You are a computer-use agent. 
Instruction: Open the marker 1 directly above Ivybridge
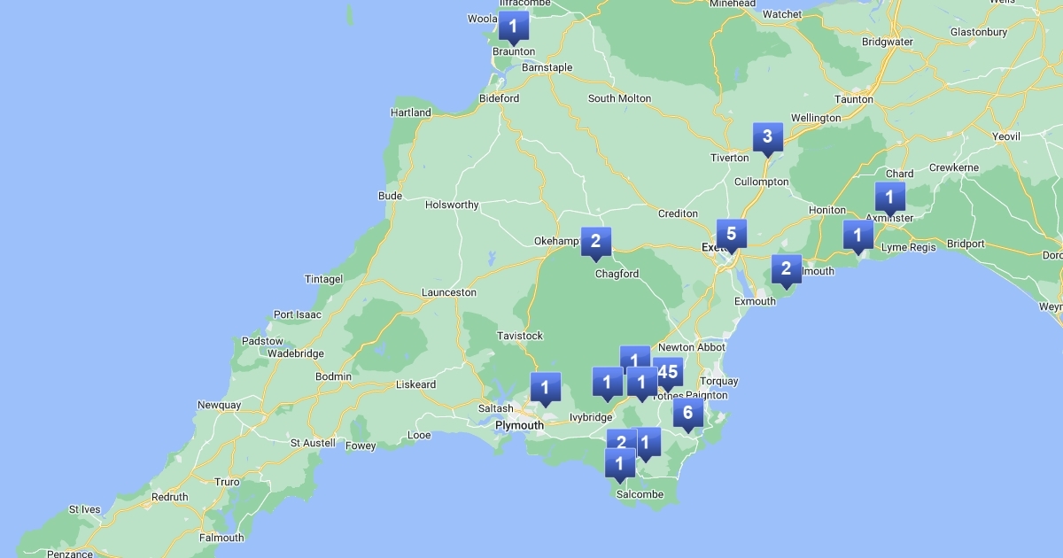coord(608,384)
